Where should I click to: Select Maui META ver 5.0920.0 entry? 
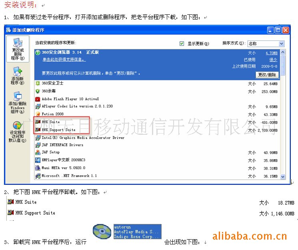[x=64, y=168]
